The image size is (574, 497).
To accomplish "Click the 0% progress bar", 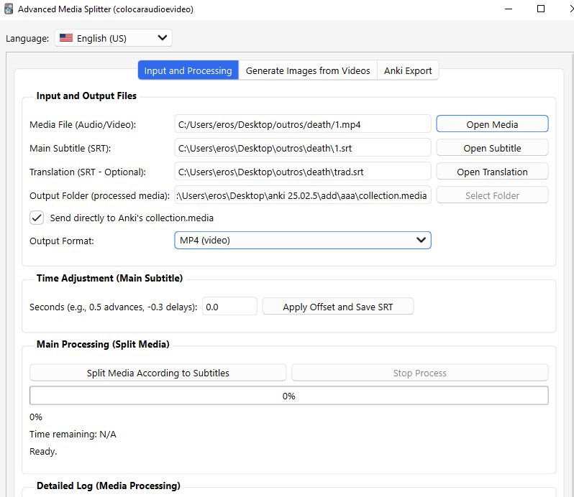I will 288,396.
